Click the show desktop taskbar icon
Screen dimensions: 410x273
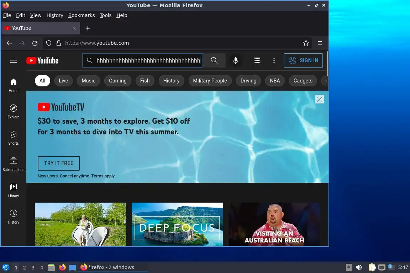point(73,268)
